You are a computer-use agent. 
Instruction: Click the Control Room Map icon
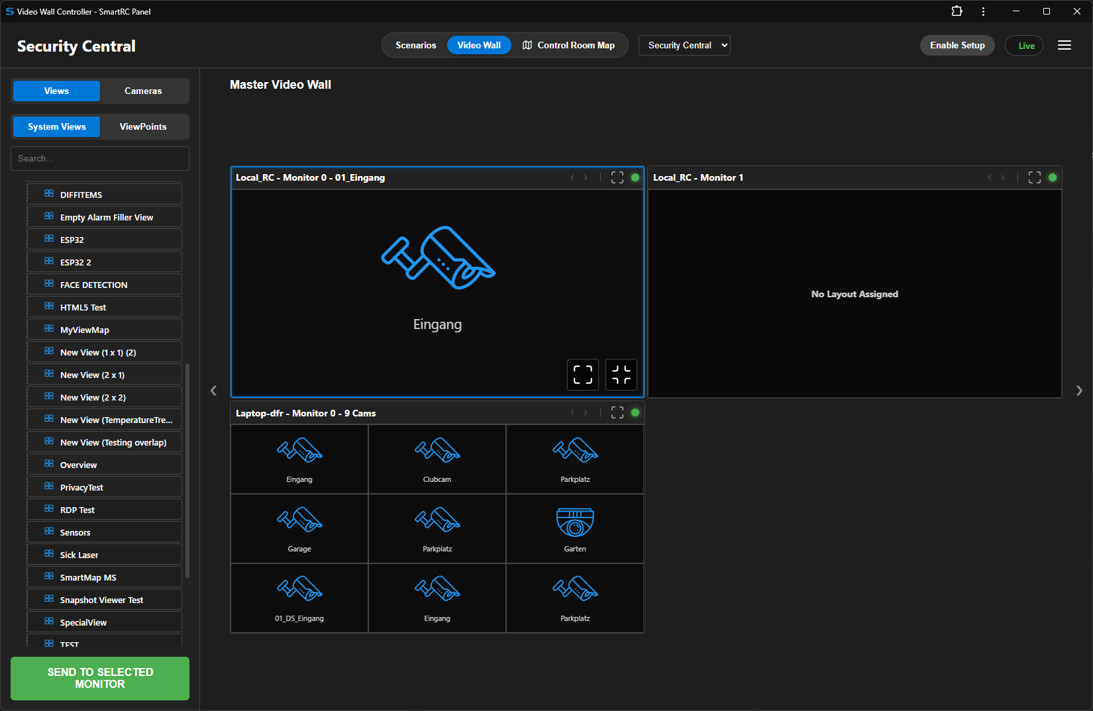[527, 45]
